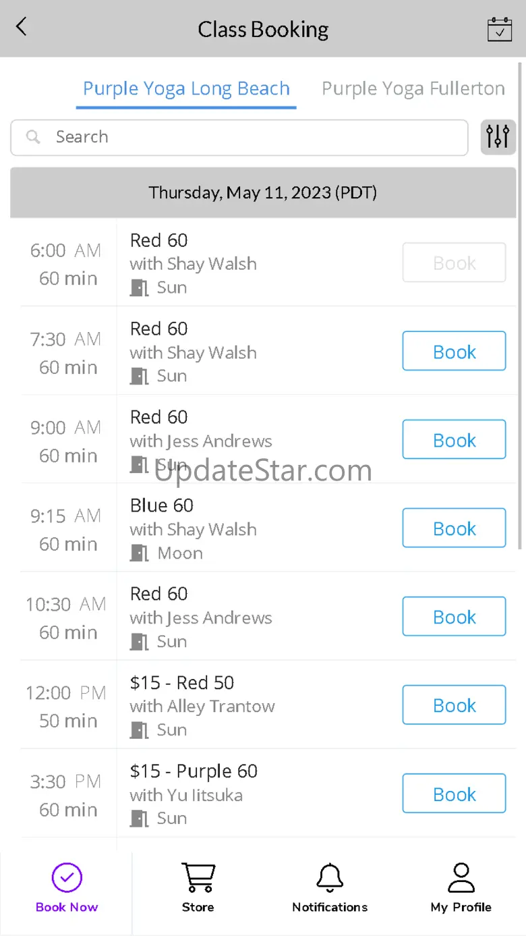
Task: Switch to Purple Yoga Fullerton tab
Action: (x=413, y=88)
